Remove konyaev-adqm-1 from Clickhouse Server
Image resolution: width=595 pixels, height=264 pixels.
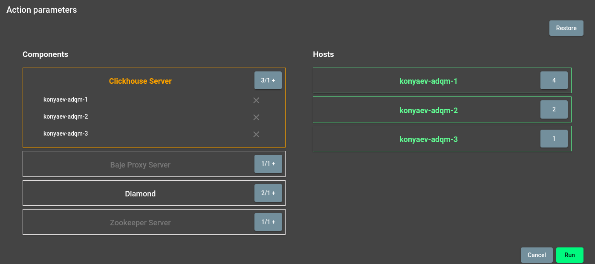coord(256,100)
